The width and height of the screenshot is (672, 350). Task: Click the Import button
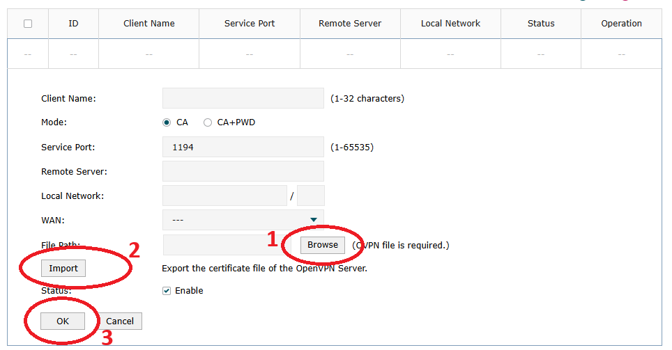pyautogui.click(x=63, y=269)
